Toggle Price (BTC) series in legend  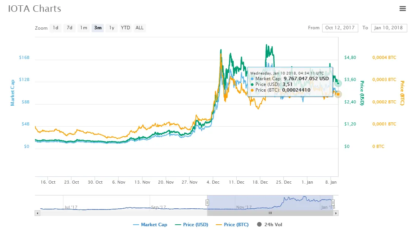[233, 224]
